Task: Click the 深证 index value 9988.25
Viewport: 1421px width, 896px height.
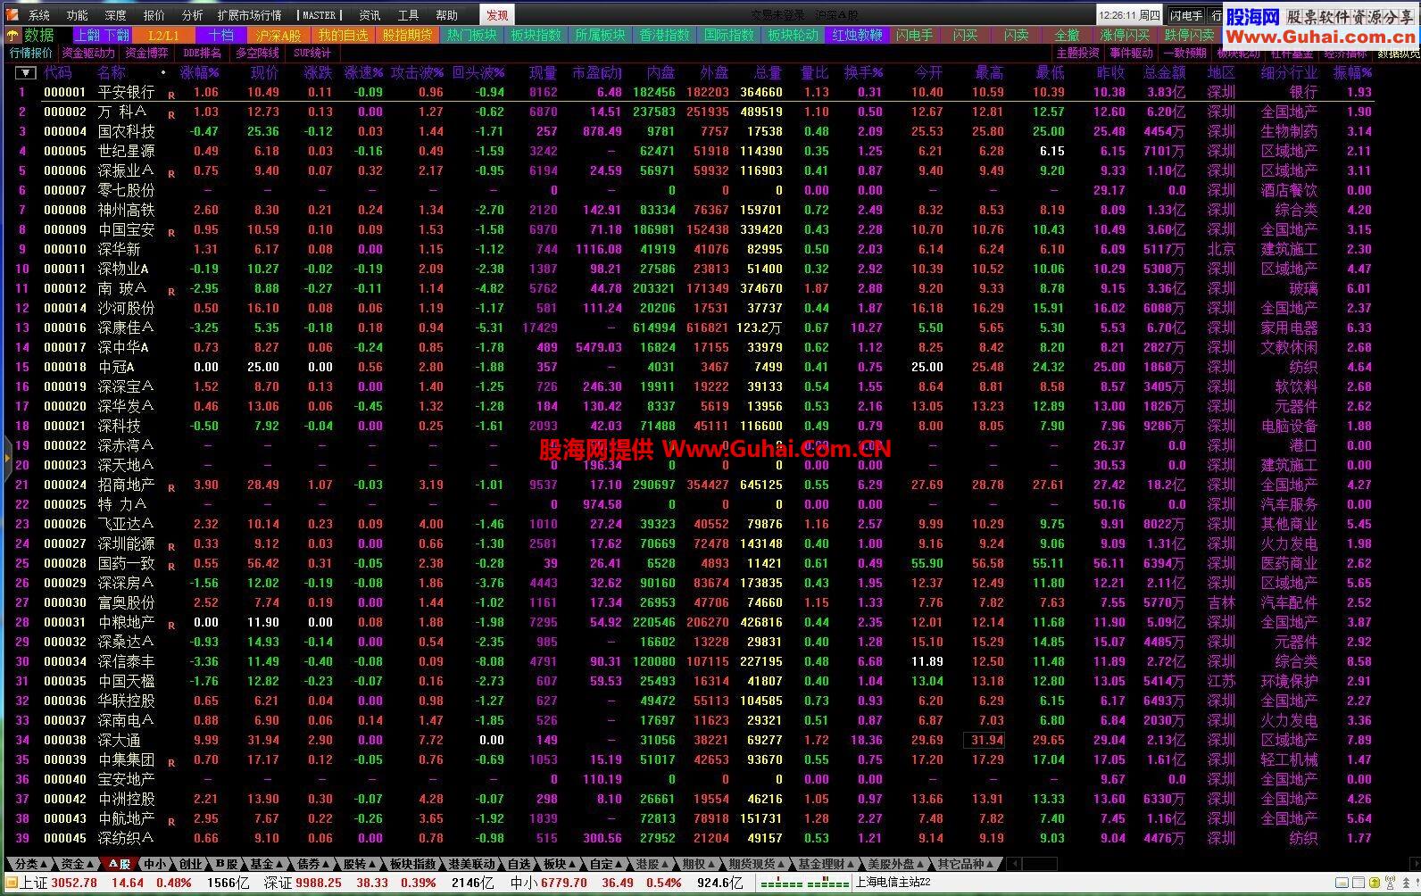Action: pyautogui.click(x=319, y=883)
